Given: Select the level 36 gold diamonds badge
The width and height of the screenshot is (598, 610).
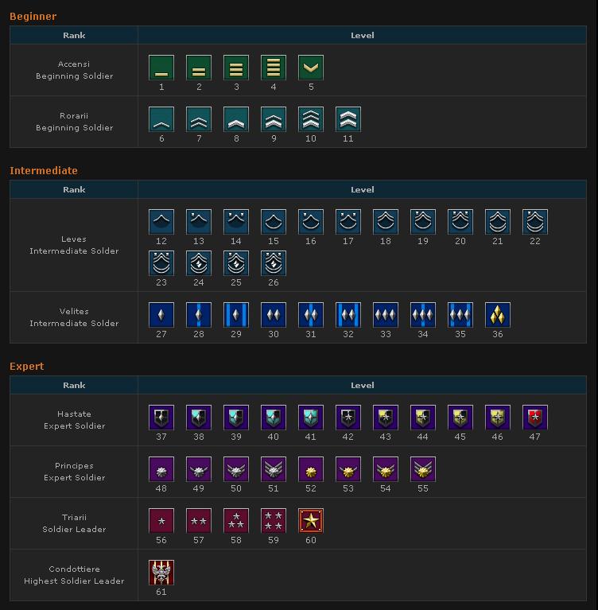Looking at the screenshot, I should (x=498, y=315).
